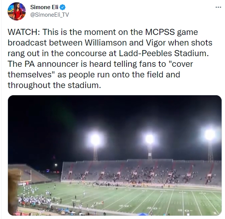Visit the @SimoneEli_TV handle link

coord(50,15)
